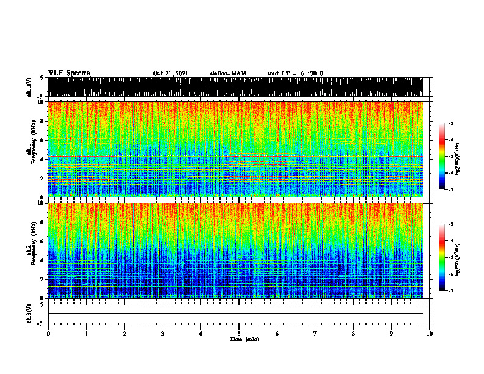Screen dimensions: 484x374
Task: Select the date text "Oct. 21, 2021"
Action: click(x=170, y=73)
